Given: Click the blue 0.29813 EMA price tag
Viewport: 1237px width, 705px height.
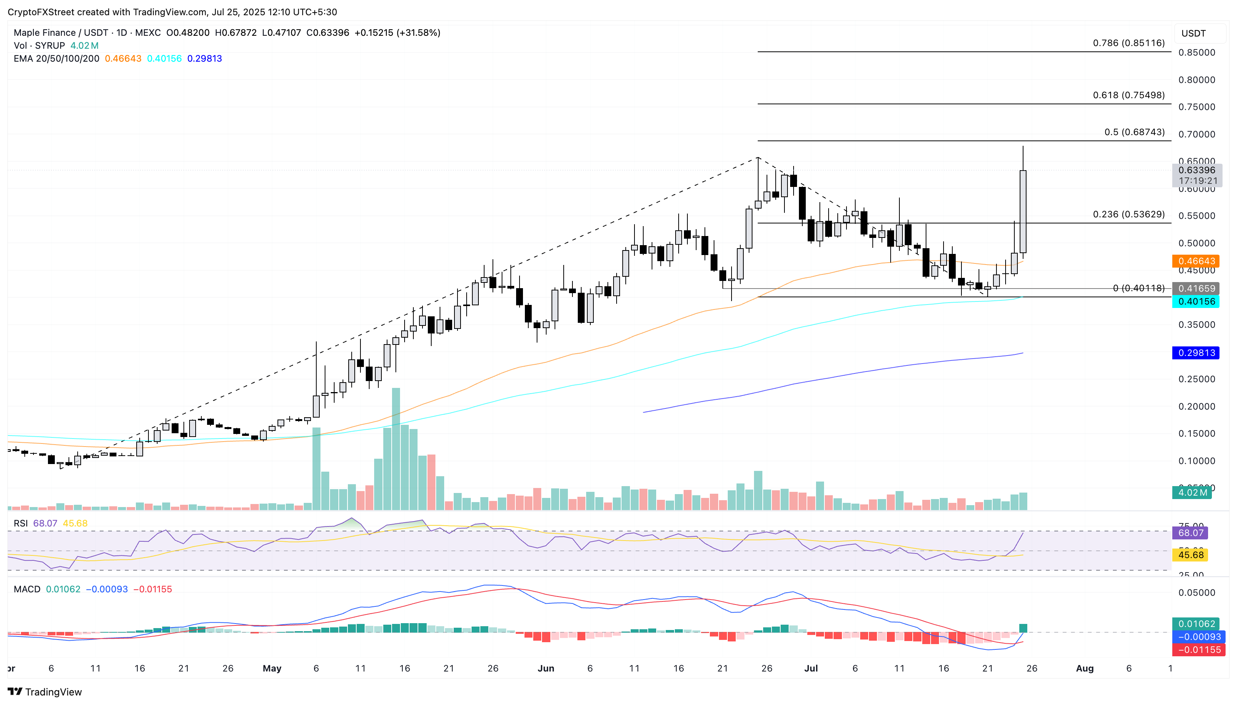Looking at the screenshot, I should (x=1196, y=353).
